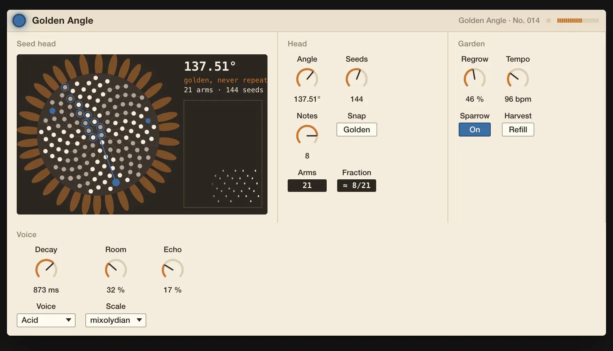Viewport: 613px width, 351px height.
Task: Click the Harvest Refill button
Action: coord(518,130)
